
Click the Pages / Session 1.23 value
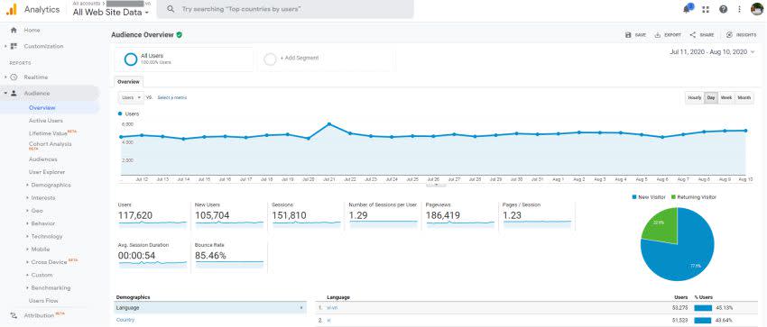tap(513, 215)
